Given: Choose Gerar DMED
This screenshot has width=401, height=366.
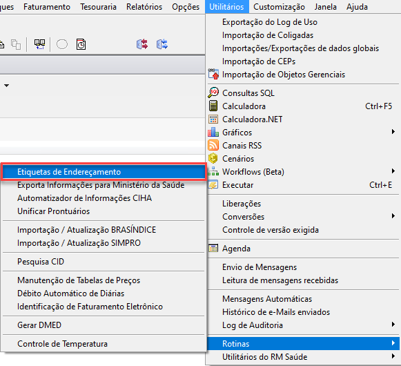Looking at the screenshot, I should point(104,325).
